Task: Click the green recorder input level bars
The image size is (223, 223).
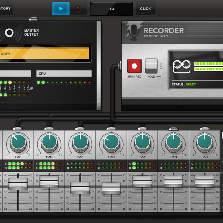Action: (x=209, y=66)
